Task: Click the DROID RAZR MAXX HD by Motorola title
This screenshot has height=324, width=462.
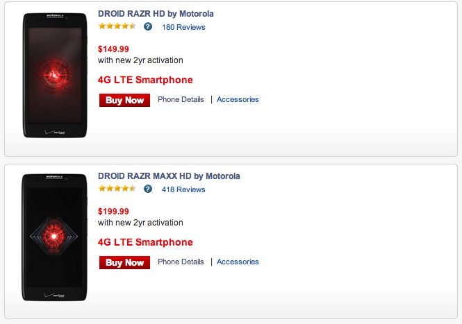Action: tap(169, 176)
